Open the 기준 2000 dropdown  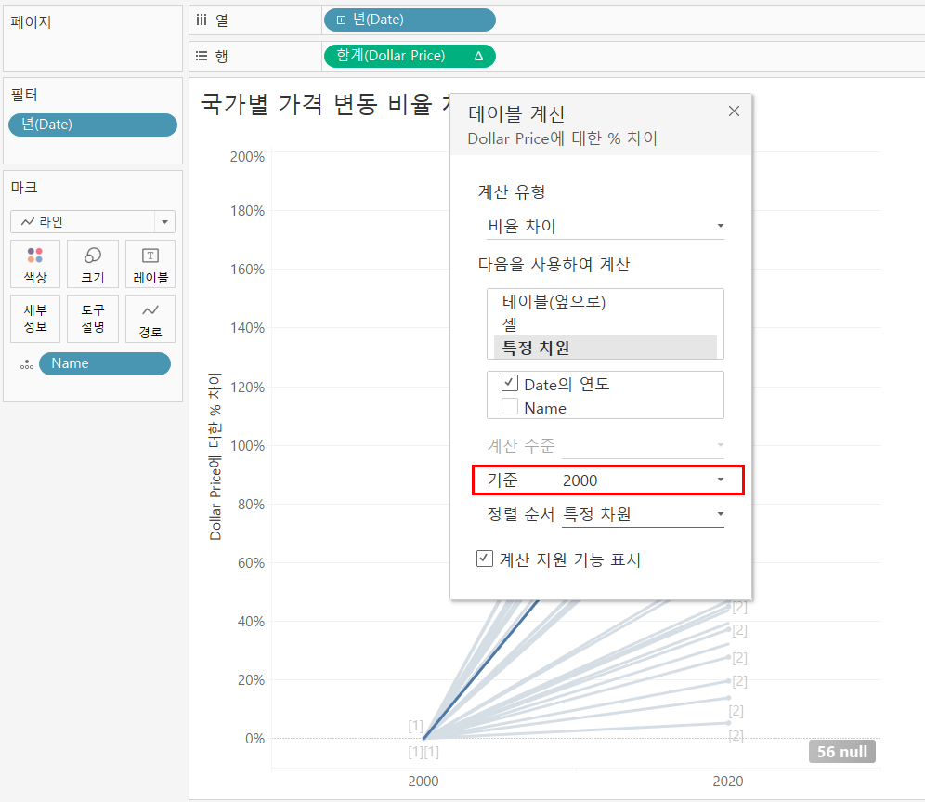pos(643,480)
